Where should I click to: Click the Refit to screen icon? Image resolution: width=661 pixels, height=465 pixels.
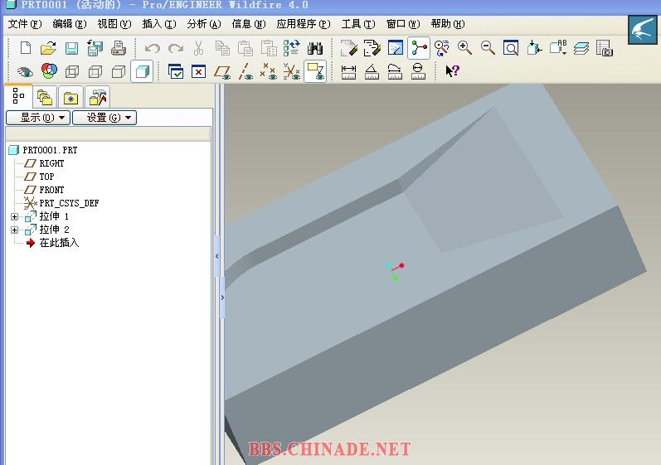point(511,48)
